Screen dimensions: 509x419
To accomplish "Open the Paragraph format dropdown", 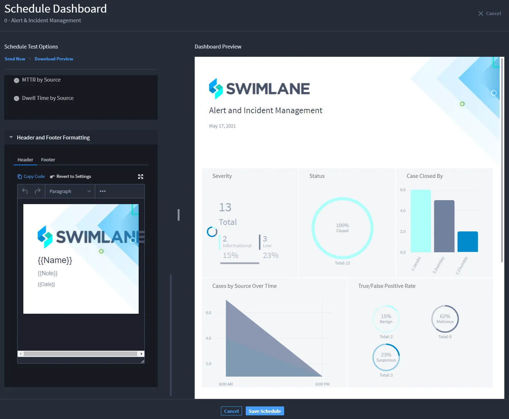I will 70,191.
